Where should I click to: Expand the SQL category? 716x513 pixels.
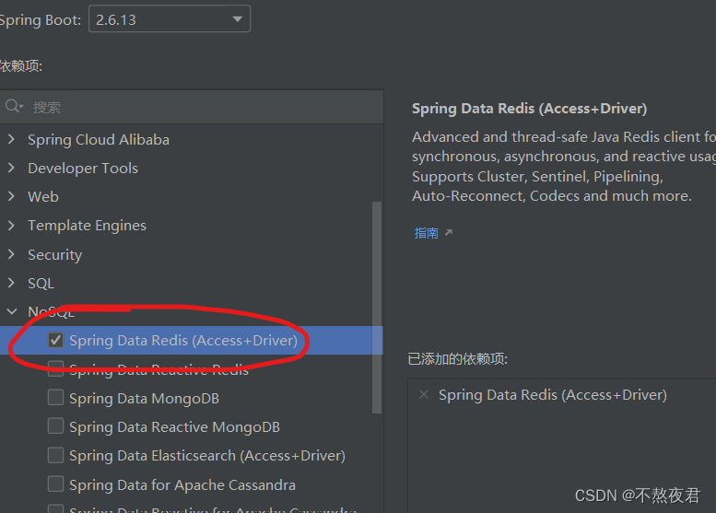tap(11, 283)
